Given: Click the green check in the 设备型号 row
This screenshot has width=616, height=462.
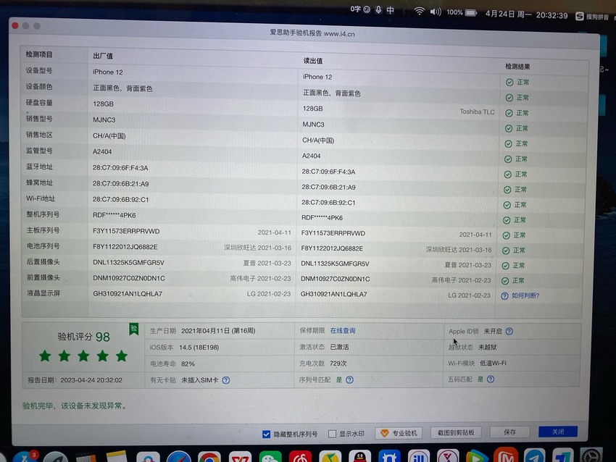Looking at the screenshot, I should [x=509, y=83].
